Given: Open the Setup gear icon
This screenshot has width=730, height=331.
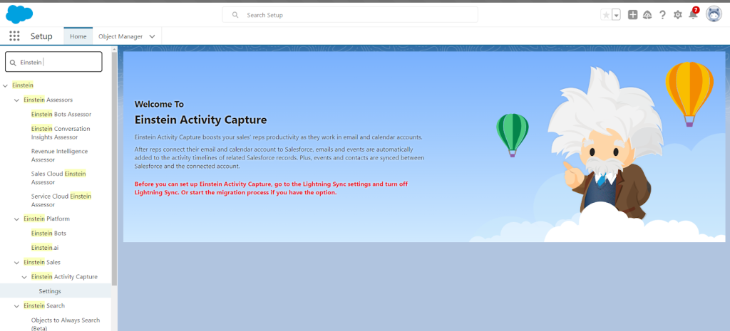Looking at the screenshot, I should click(677, 15).
